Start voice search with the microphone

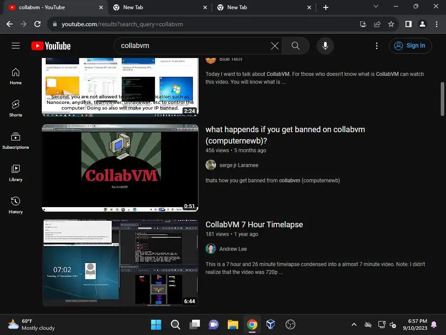pos(325,45)
